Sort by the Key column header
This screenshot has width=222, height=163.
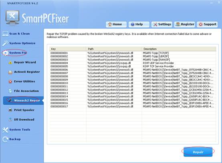pyautogui.click(x=68, y=49)
